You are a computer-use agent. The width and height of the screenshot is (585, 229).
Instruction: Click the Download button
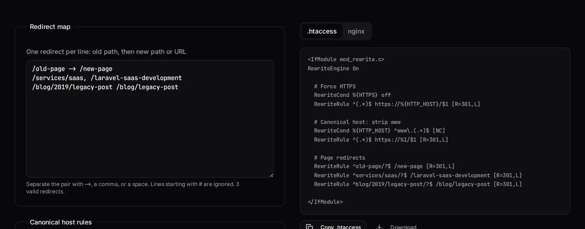(x=396, y=226)
